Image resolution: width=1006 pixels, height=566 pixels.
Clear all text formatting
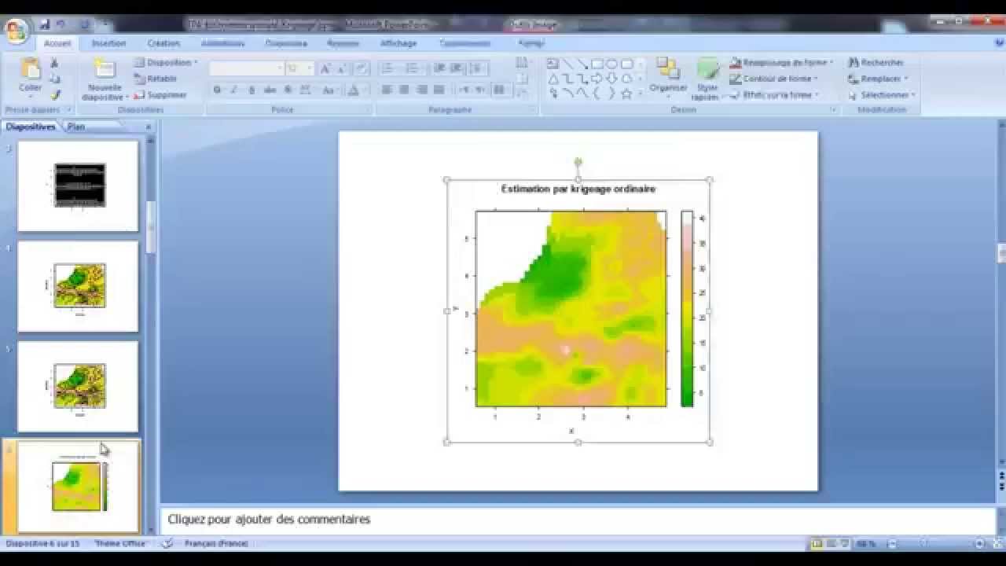tap(361, 69)
